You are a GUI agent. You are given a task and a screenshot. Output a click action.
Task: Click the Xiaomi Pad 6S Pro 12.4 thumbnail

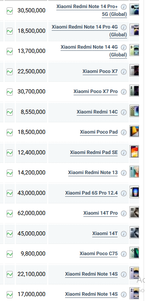point(134,192)
